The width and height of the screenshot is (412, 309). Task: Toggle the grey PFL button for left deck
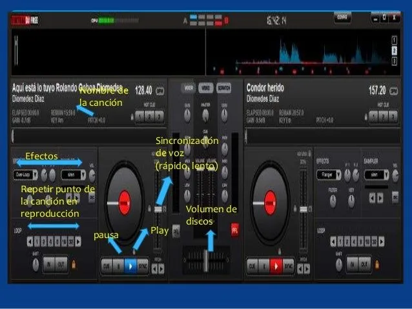pyautogui.click(x=176, y=232)
